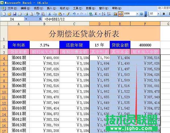Sort descending Z to A

(x=109, y=14)
